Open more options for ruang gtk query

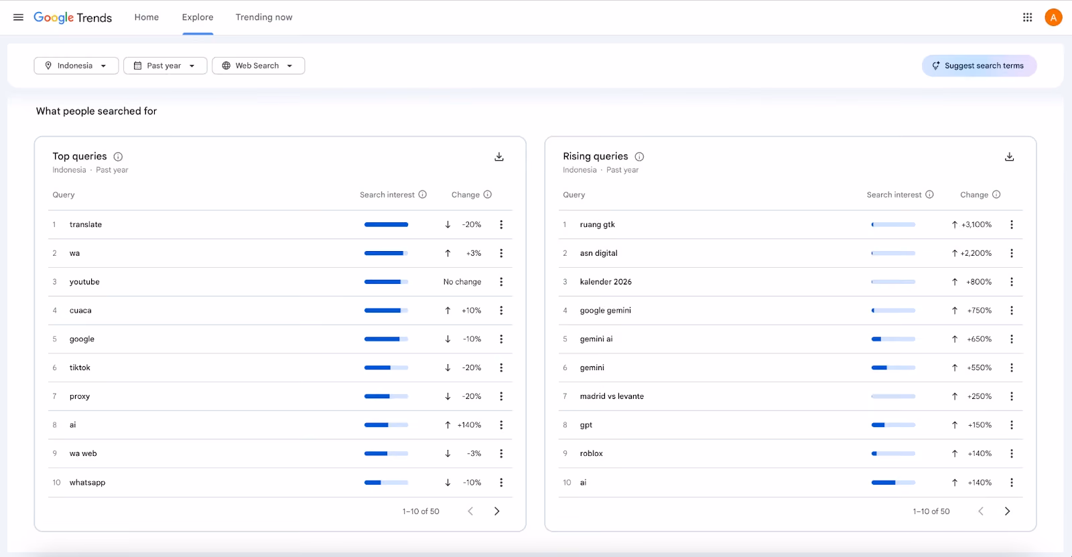click(1012, 225)
